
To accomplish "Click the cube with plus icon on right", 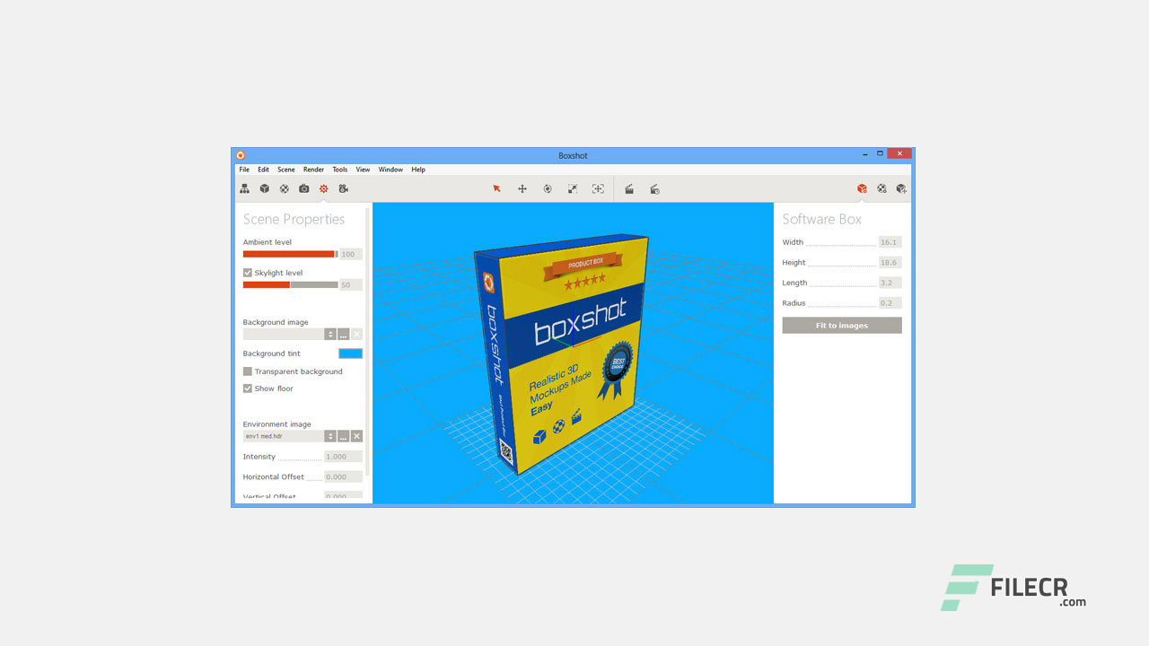I will coord(901,188).
